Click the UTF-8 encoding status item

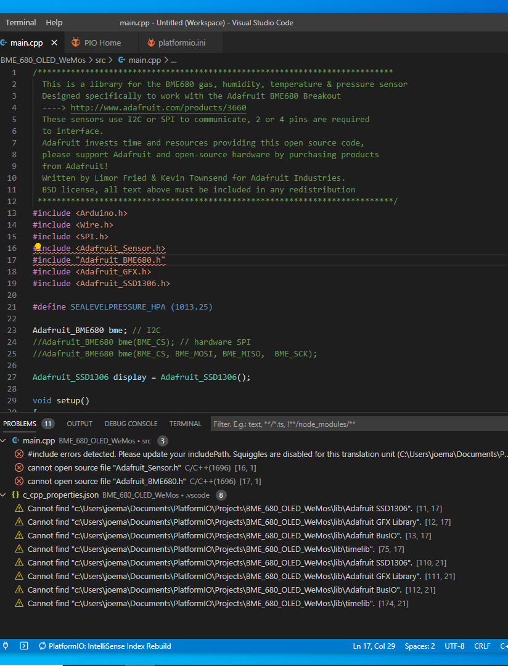[x=454, y=646]
